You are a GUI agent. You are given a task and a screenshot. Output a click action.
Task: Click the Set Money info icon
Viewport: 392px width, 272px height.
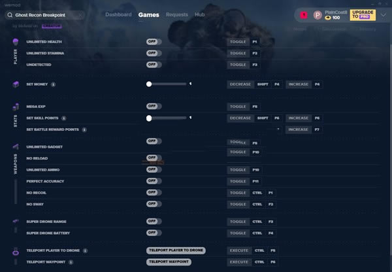click(x=53, y=84)
